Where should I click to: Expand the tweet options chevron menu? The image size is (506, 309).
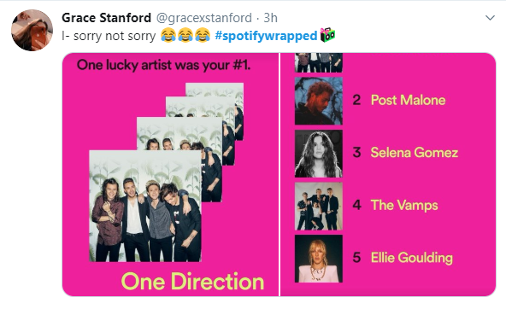click(491, 18)
